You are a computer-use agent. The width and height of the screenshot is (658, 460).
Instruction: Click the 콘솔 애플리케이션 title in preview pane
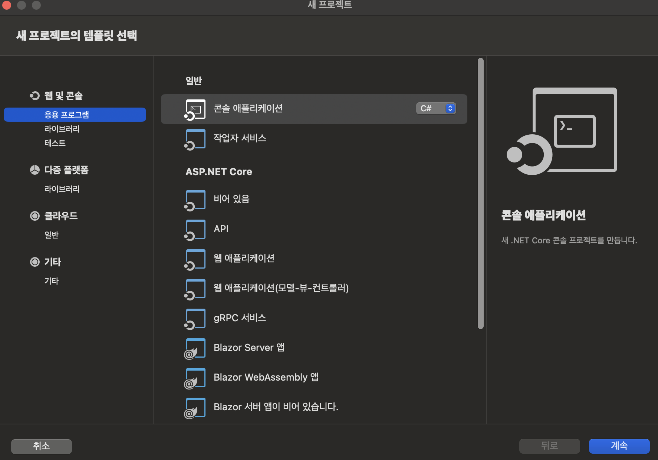tap(543, 215)
